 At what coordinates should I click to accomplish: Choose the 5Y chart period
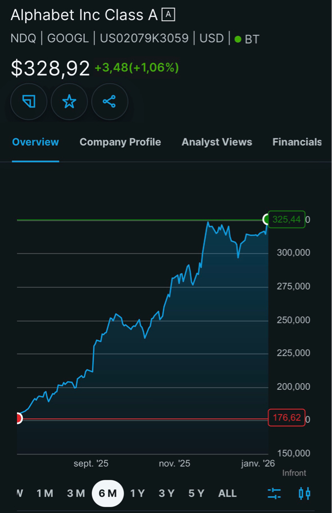click(x=196, y=494)
